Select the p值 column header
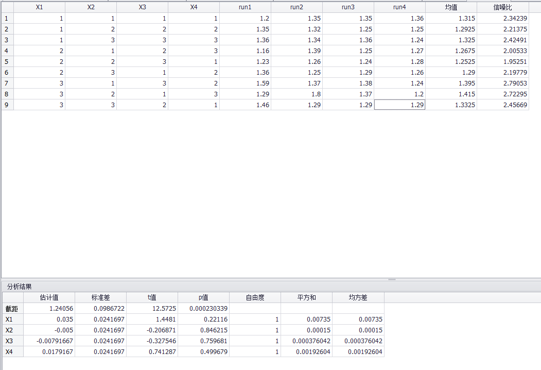This screenshot has width=541, height=370. 203,297
